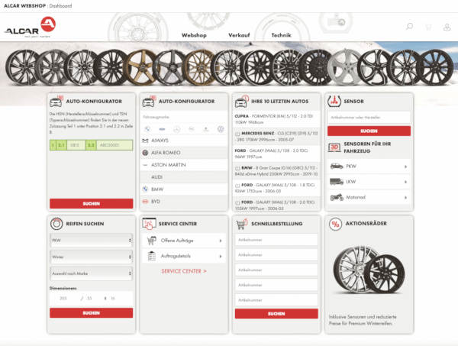Open the Winter season dropdown
Screen dimensions: 458x346
pos(91,257)
